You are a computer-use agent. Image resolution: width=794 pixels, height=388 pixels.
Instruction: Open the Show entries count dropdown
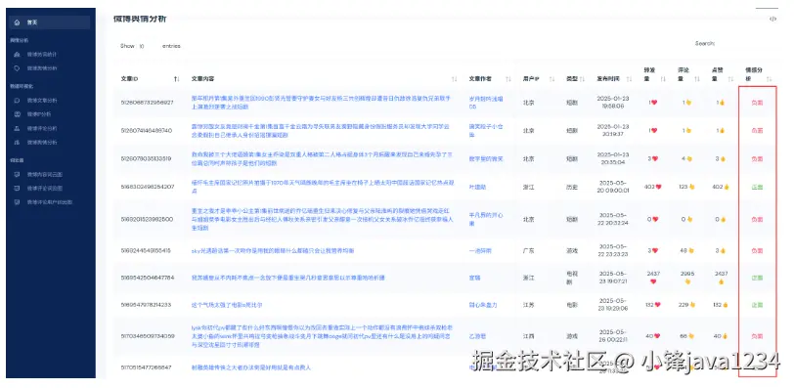click(149, 46)
